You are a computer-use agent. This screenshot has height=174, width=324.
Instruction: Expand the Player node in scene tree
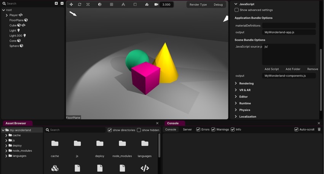pos(6,15)
